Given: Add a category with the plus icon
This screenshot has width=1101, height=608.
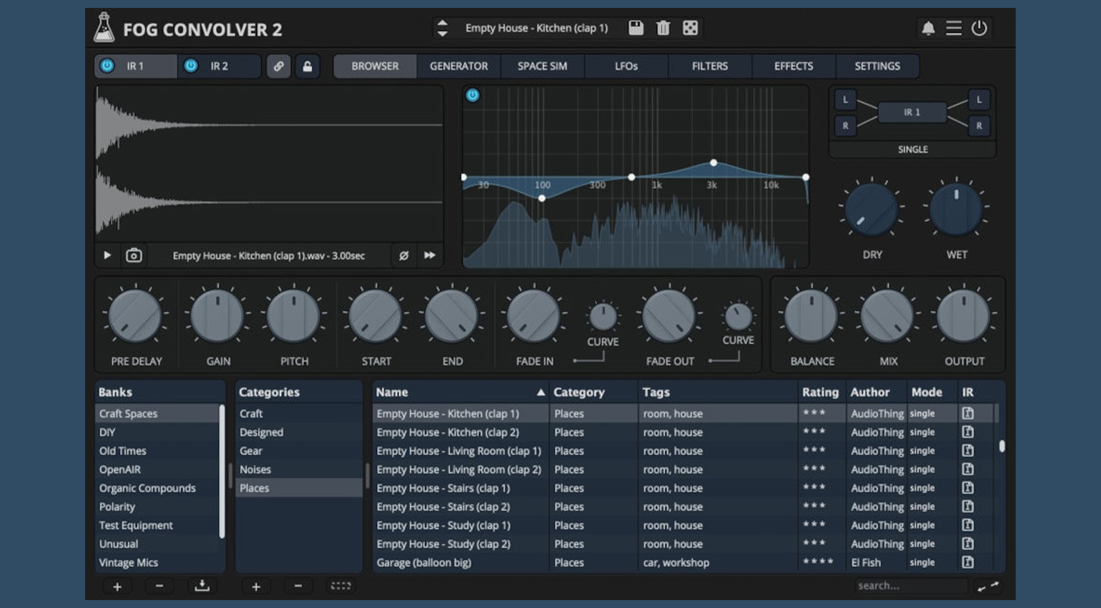Looking at the screenshot, I should [x=256, y=587].
